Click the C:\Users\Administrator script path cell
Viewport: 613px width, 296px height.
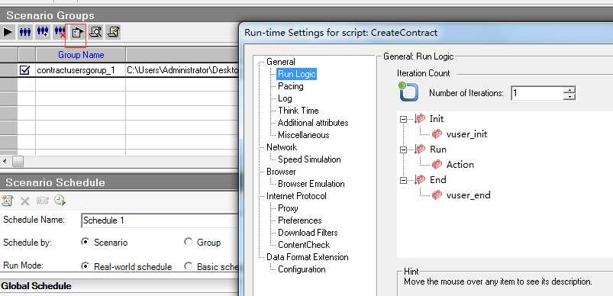point(182,70)
